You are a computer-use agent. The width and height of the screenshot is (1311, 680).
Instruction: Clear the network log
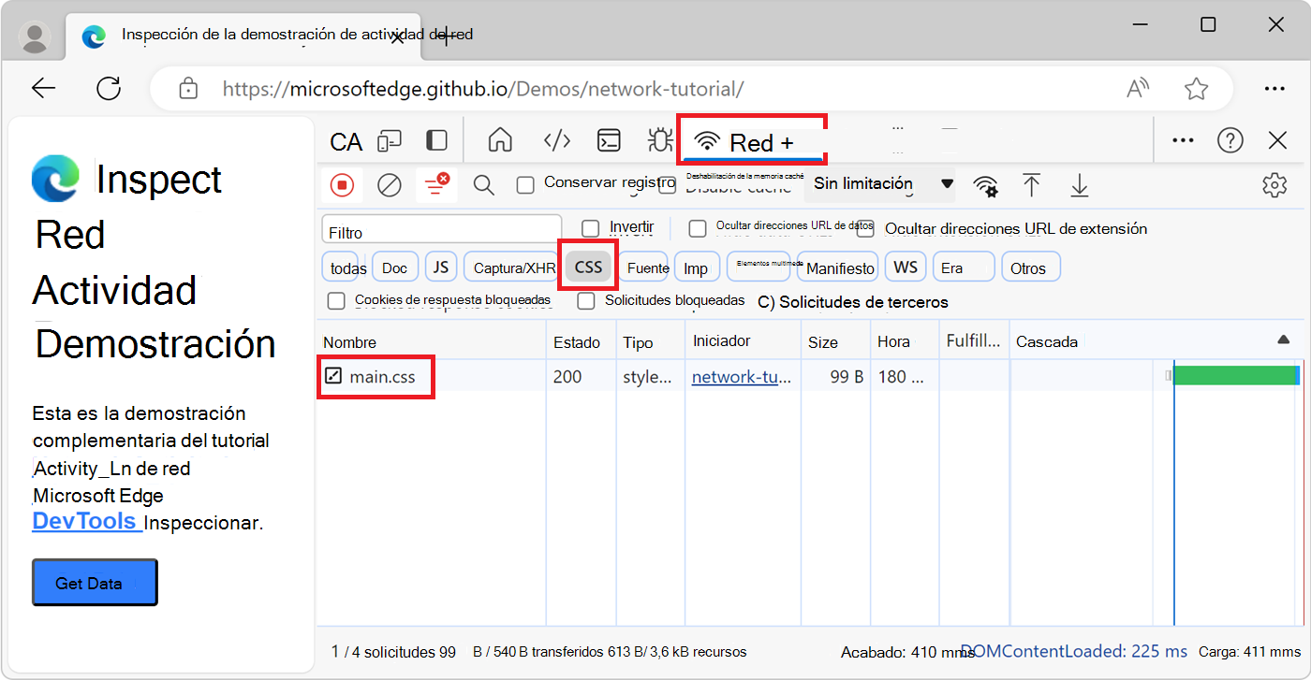[390, 184]
